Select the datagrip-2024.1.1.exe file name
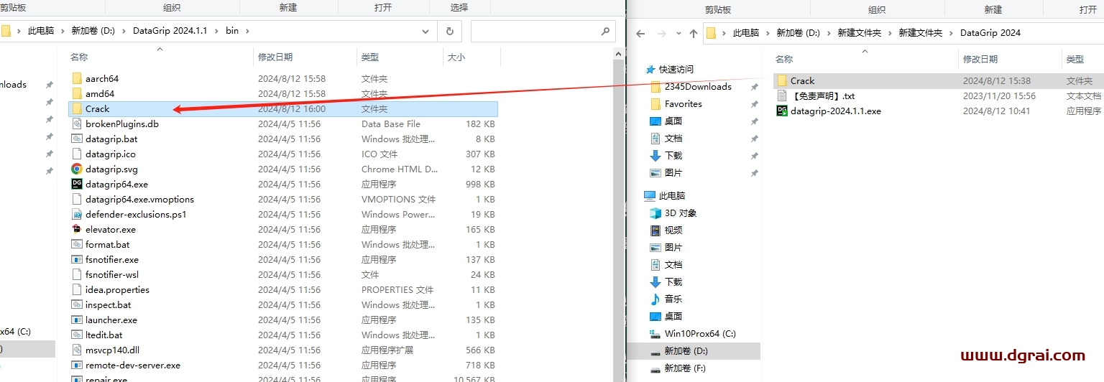 tap(836, 111)
